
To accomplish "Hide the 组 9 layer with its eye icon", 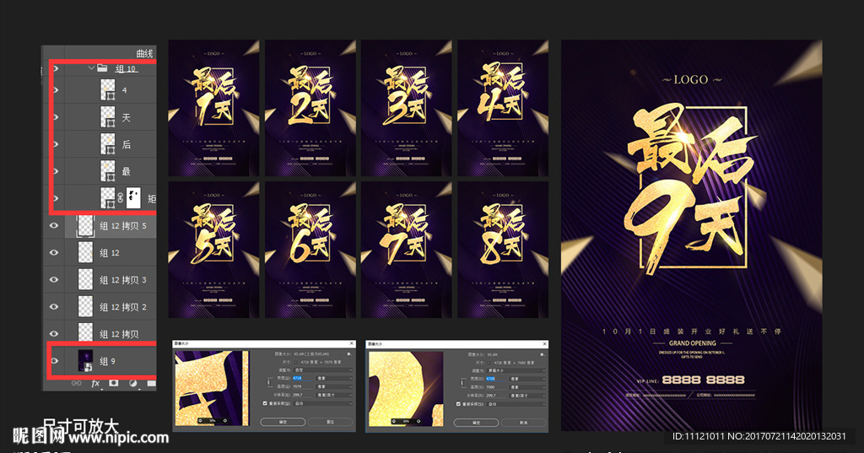I will point(55,361).
